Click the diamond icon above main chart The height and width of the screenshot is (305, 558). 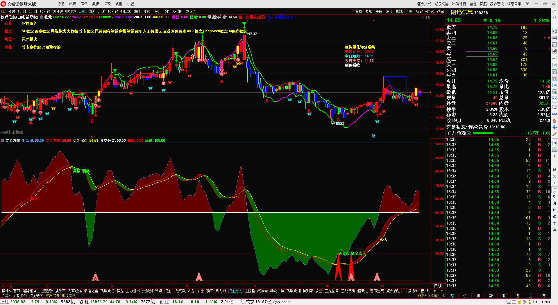(423, 17)
